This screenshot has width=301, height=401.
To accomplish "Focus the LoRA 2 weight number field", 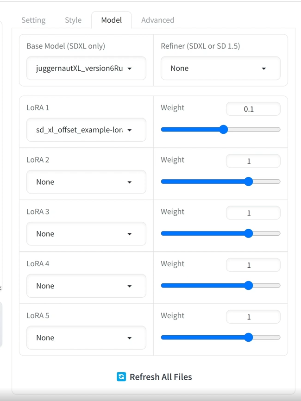I will tap(253, 161).
